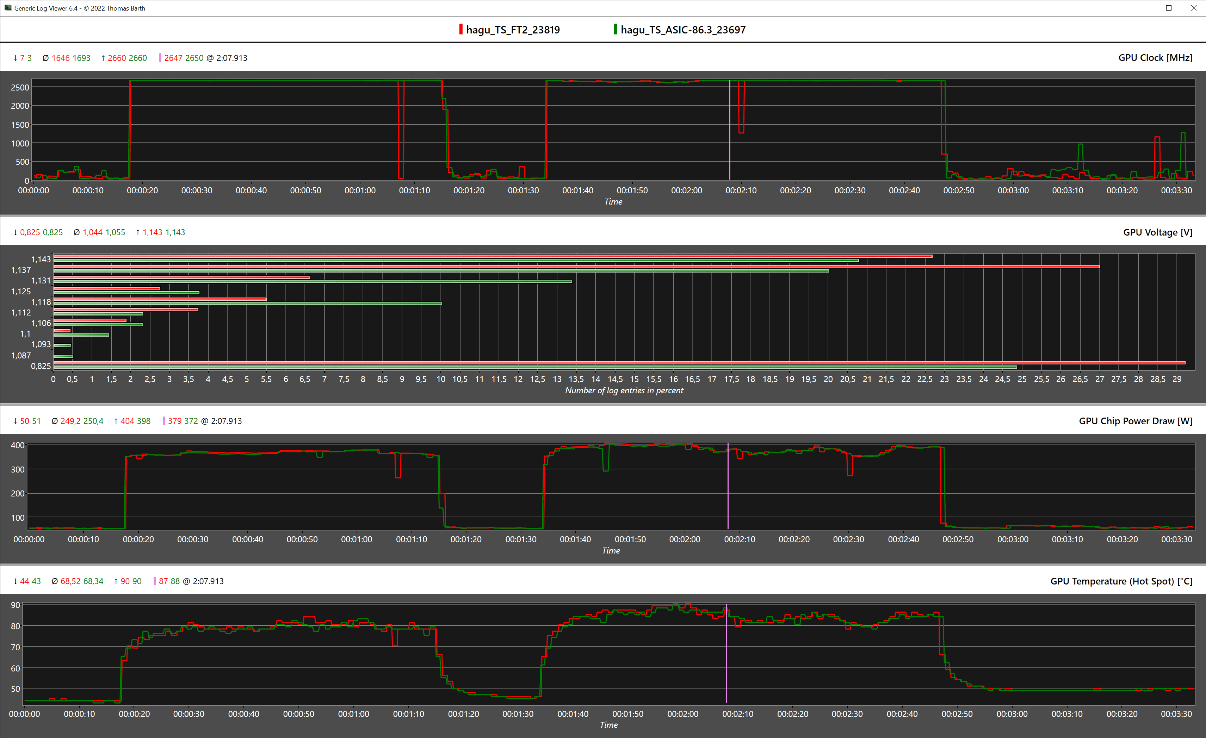The image size is (1206, 738).
Task: Click GPU Clock average value 1646
Action: tap(61, 58)
